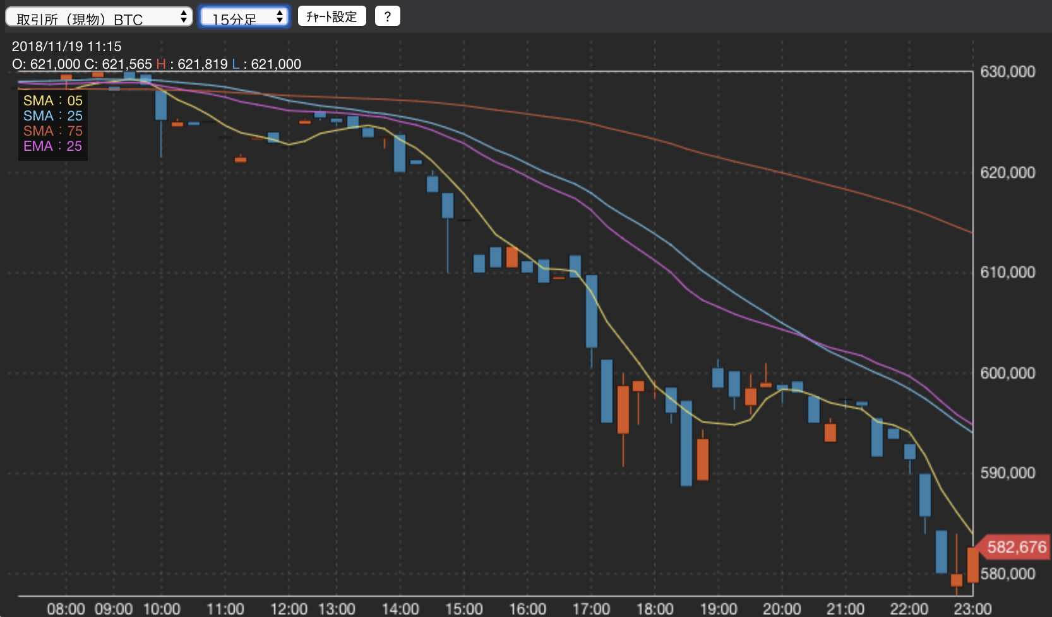Click the 630,000 price axis label

(1008, 72)
